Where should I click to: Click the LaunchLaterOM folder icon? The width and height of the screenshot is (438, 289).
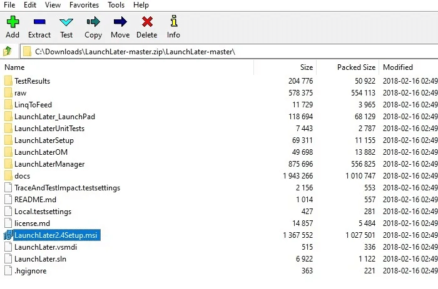8,152
